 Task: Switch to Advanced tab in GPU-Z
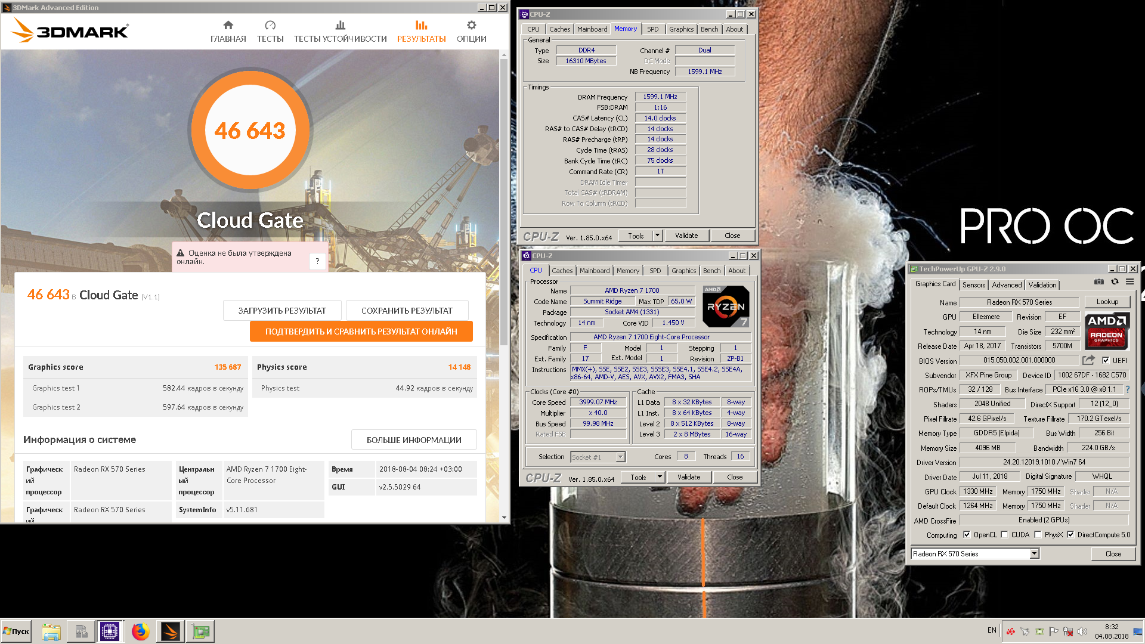click(x=1007, y=285)
